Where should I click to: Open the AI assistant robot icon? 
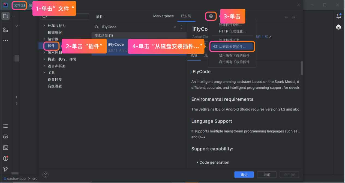(339, 27)
